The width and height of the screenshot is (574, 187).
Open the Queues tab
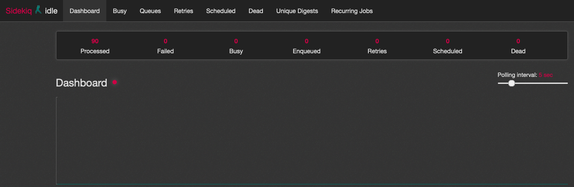click(x=150, y=11)
